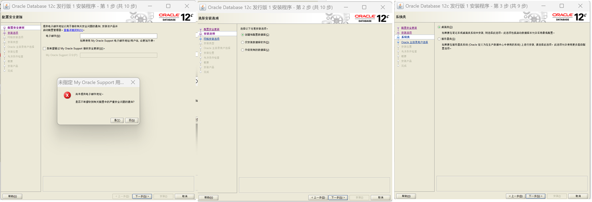Click 下一步(N) in the step 3 window
The width and height of the screenshot is (592, 202).
pos(535,196)
